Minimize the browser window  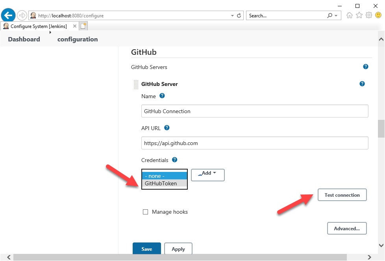(x=340, y=6)
